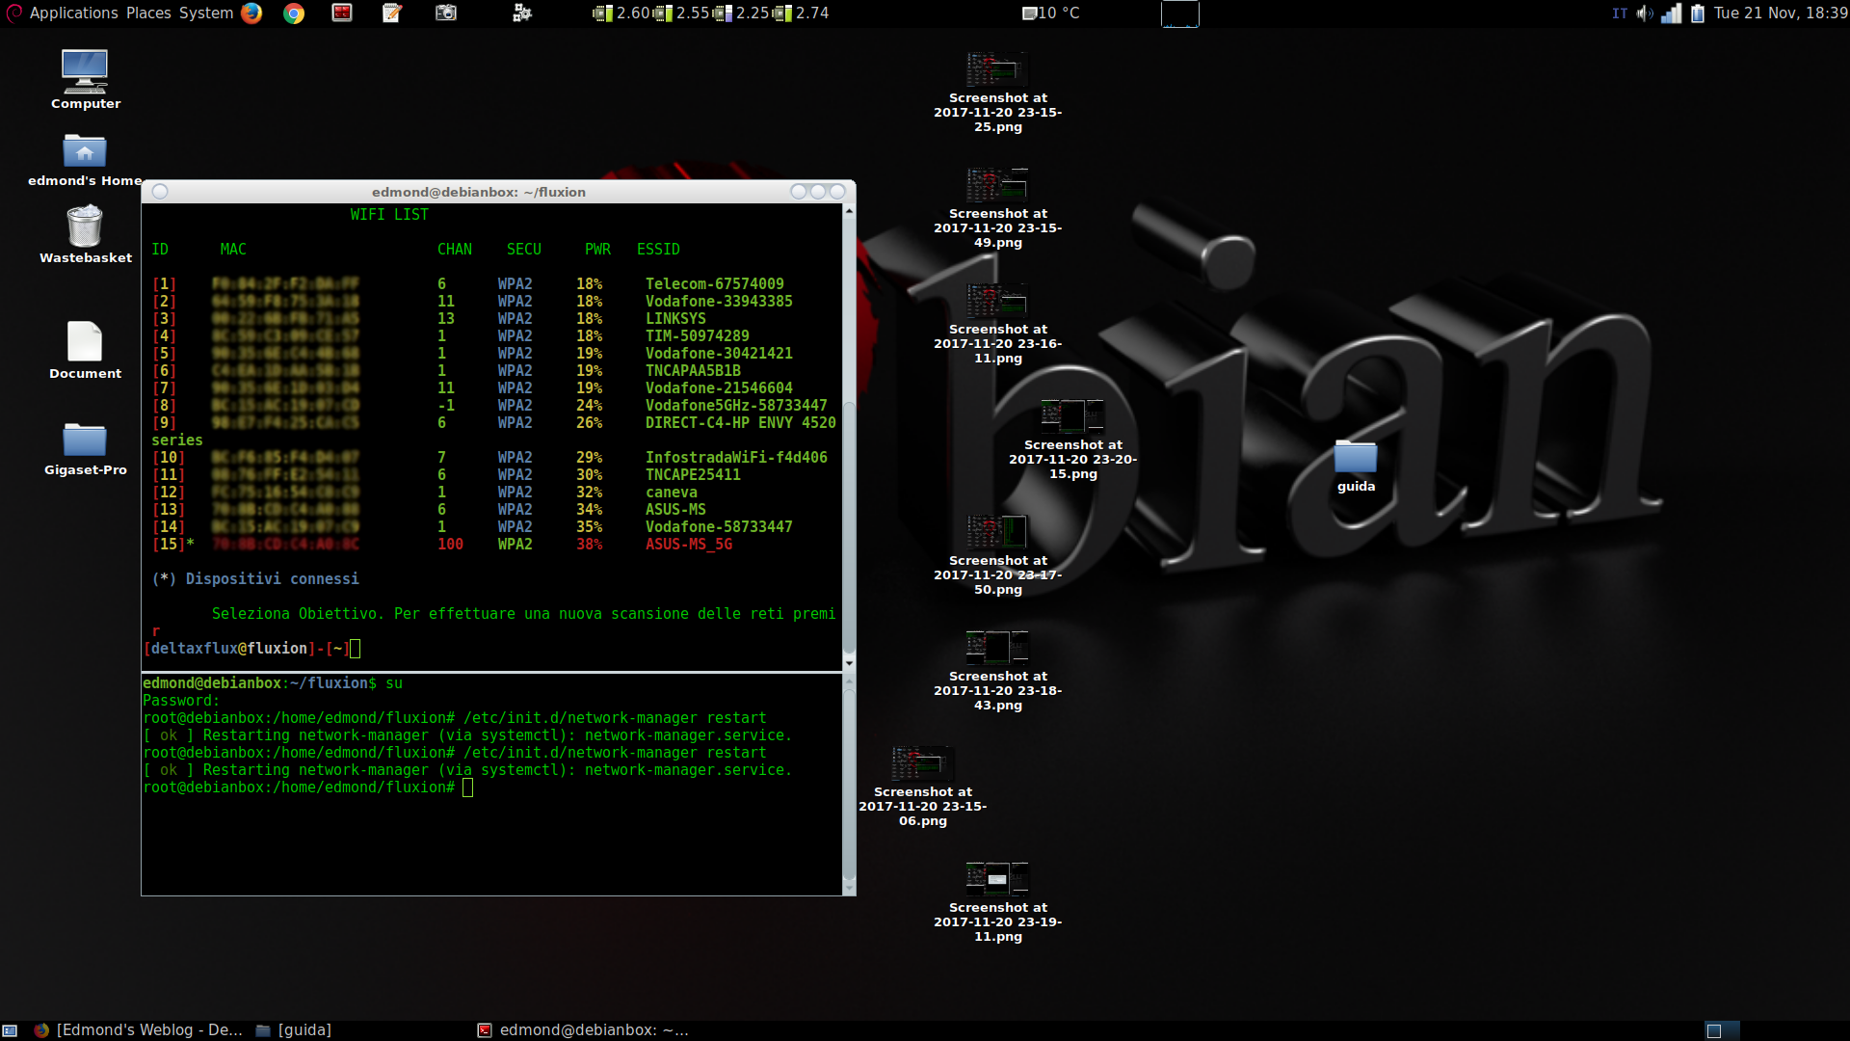Open the System menu
This screenshot has width=1850, height=1041.
[x=206, y=13]
